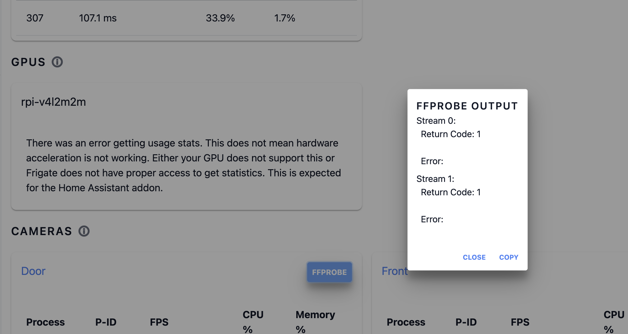The height and width of the screenshot is (334, 628).
Task: Click the P-ID column header under Front
Action: click(466, 322)
